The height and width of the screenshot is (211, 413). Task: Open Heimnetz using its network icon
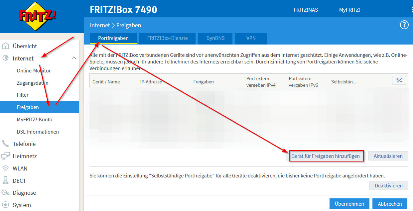[6, 156]
